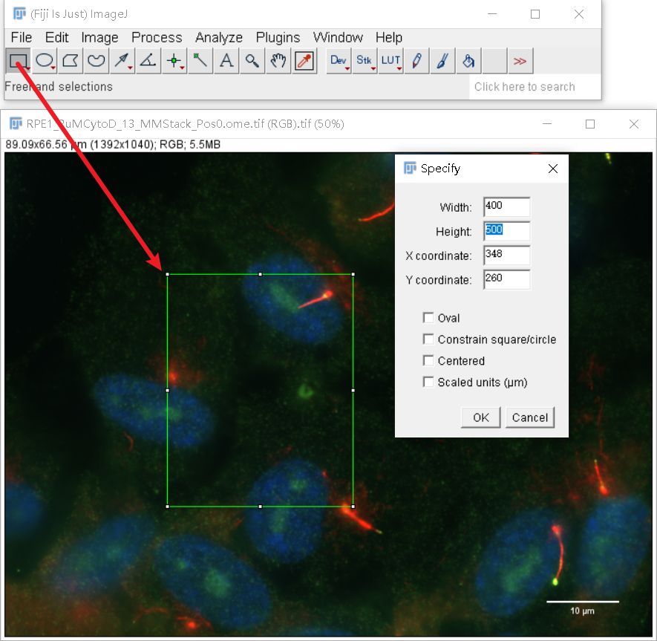Select the Straight line tool

122,61
